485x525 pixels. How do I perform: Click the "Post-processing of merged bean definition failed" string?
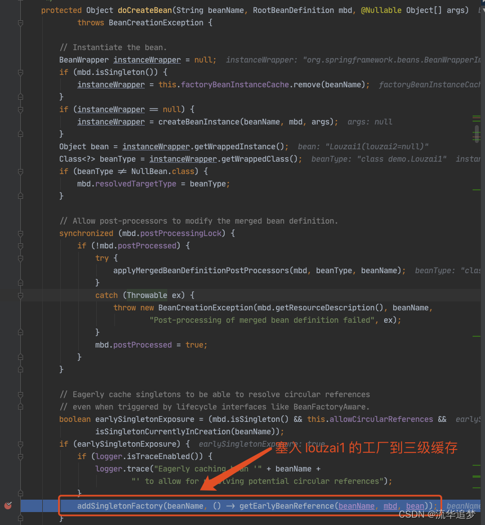point(262,320)
